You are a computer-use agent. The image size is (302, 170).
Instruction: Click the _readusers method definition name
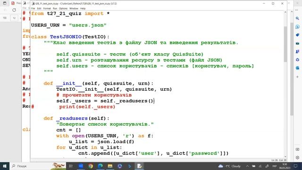[72, 118]
